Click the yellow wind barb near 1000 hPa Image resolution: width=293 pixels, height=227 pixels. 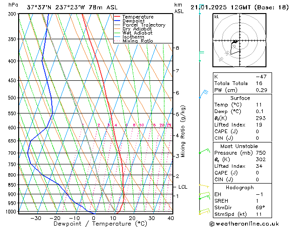coord(204,212)
